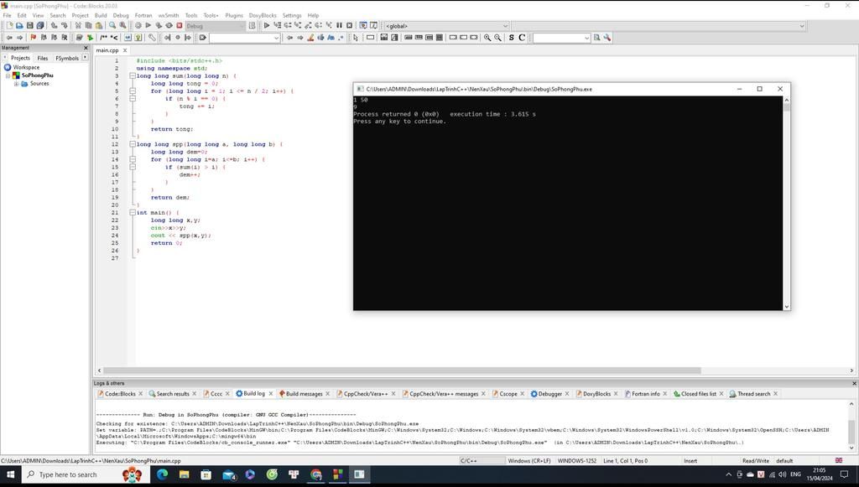
Task: Expand the jump-to input combo box arrow
Action: pos(276,38)
